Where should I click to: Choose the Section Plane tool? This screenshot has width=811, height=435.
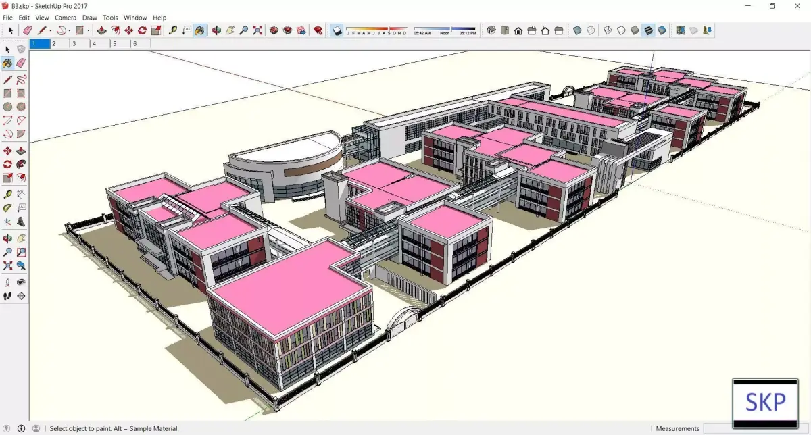[21, 296]
